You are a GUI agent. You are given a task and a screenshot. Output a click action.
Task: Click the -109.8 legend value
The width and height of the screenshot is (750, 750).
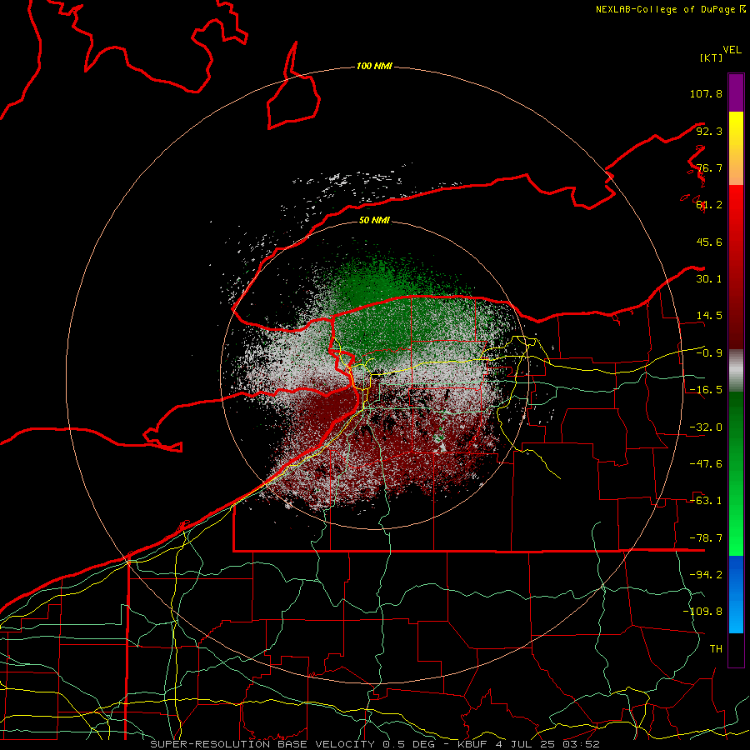point(702,612)
